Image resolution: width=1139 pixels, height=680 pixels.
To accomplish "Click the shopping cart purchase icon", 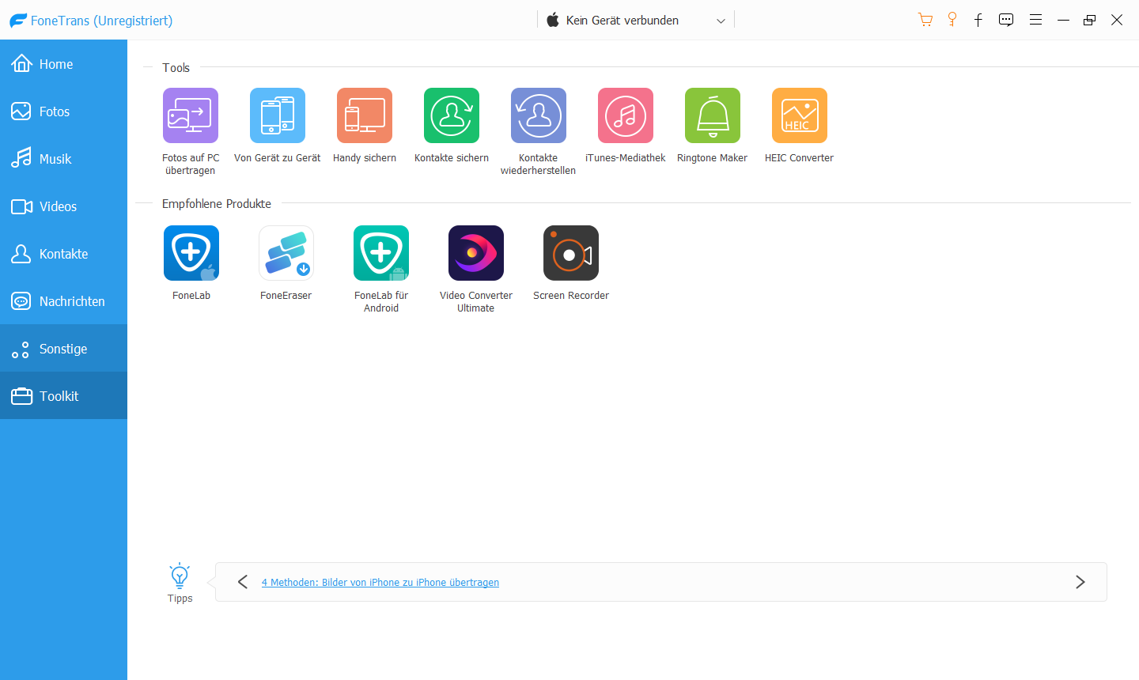I will click(x=925, y=21).
